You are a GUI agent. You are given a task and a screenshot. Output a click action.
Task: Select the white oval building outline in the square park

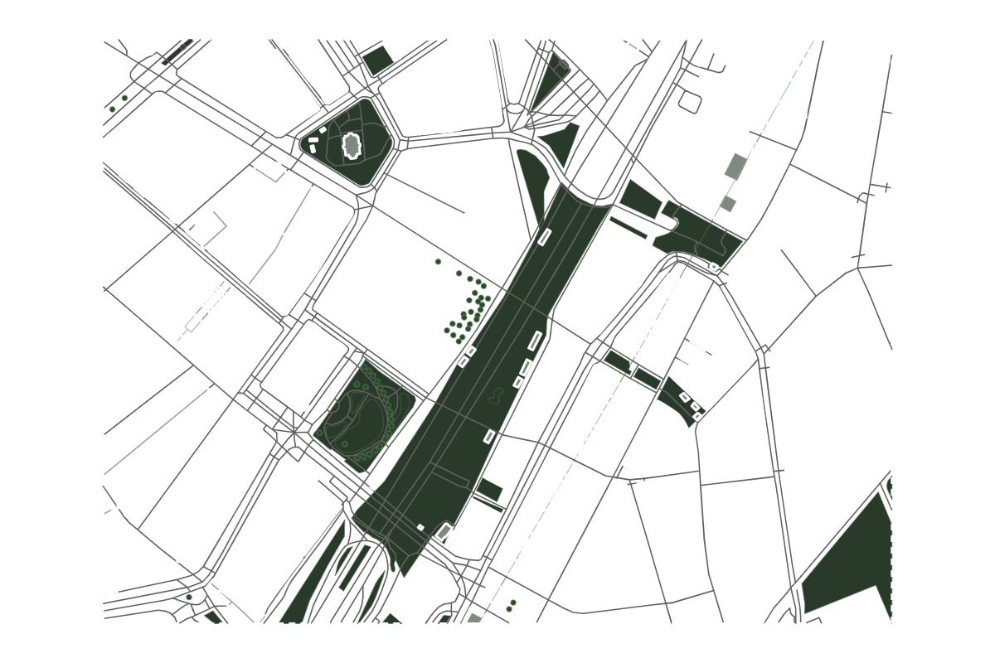[352, 147]
